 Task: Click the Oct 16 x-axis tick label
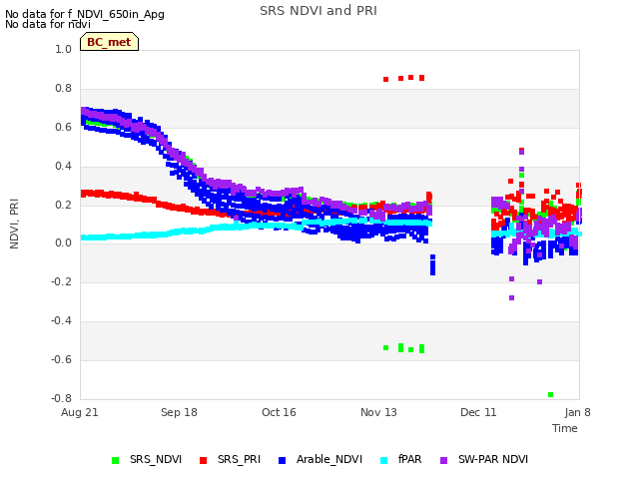[x=279, y=412]
